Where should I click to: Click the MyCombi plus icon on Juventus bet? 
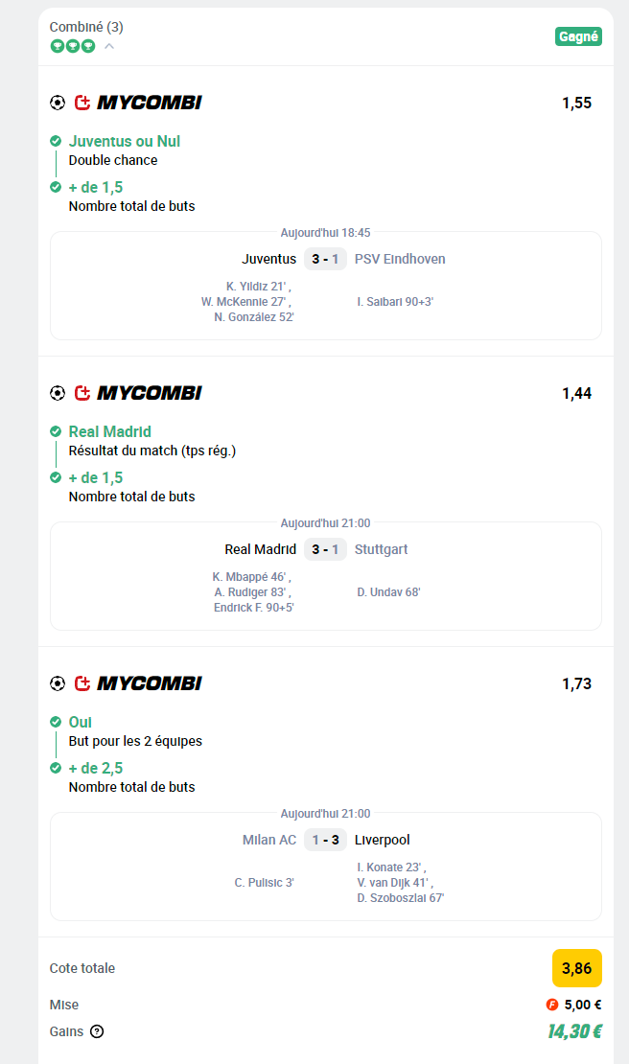[82, 103]
